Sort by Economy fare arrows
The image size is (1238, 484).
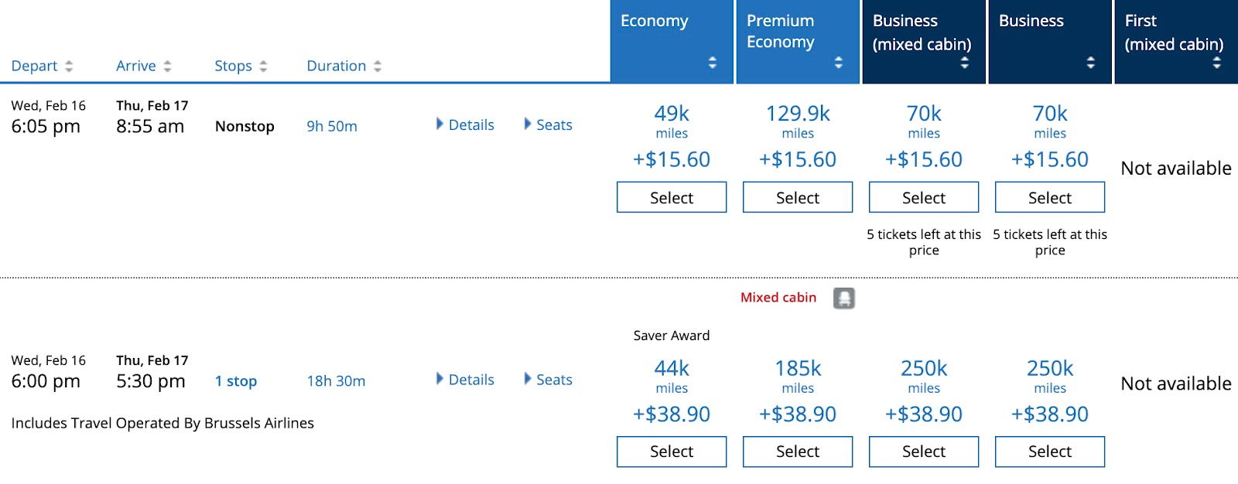point(712,63)
